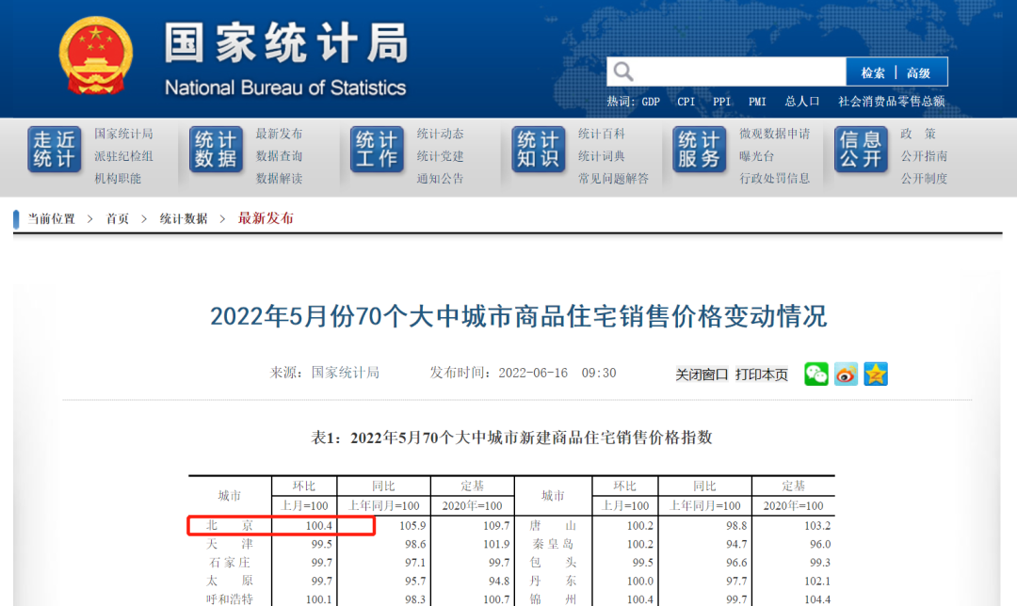Viewport: 1017px width, 606px height.
Task: Share via the Sina Weibo icon
Action: (845, 374)
